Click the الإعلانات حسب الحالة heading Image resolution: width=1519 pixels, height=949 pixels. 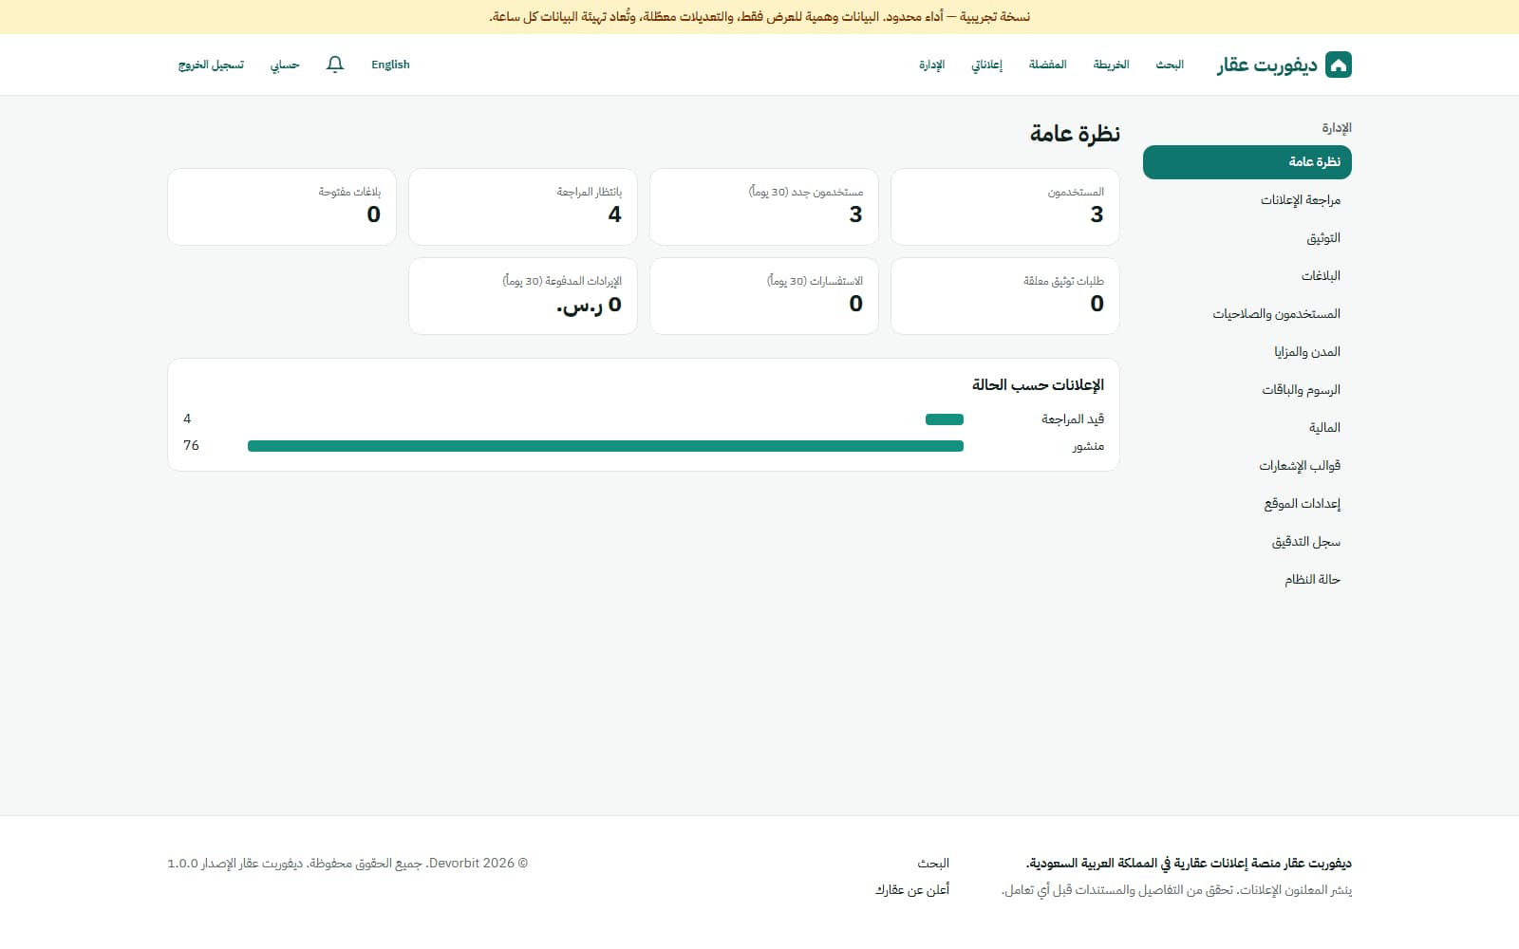tap(1038, 385)
